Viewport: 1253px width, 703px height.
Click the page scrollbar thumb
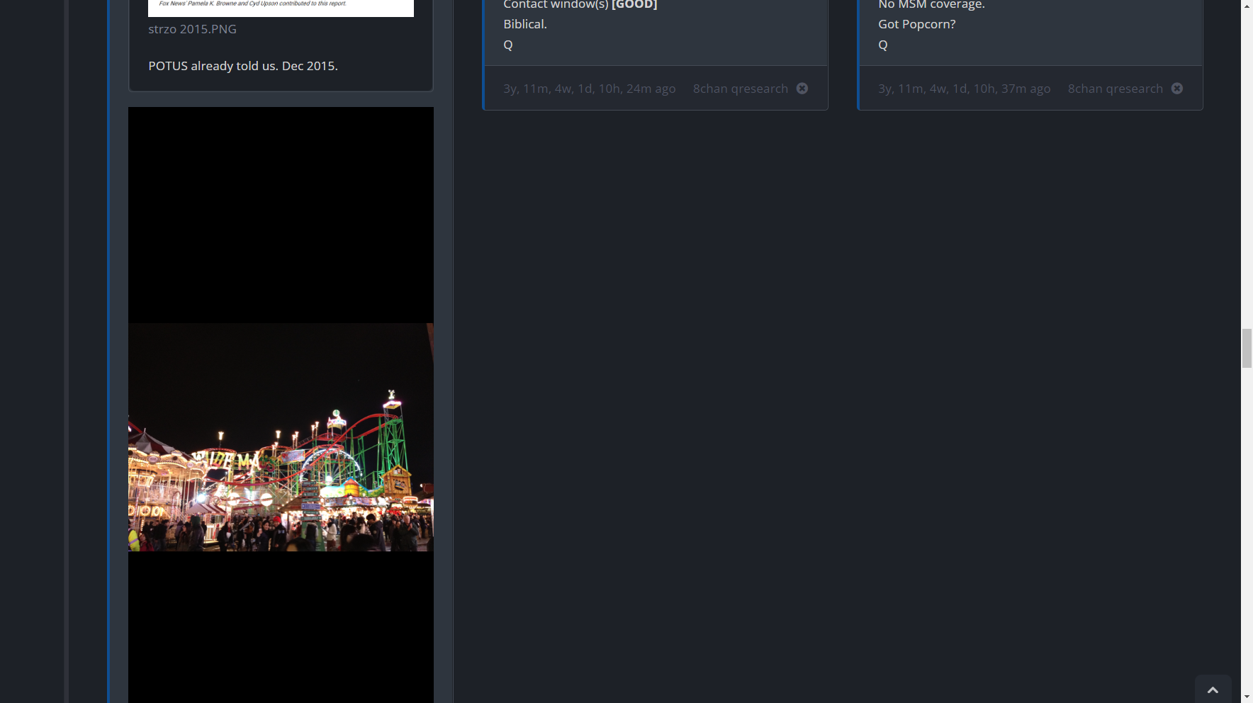click(1247, 348)
